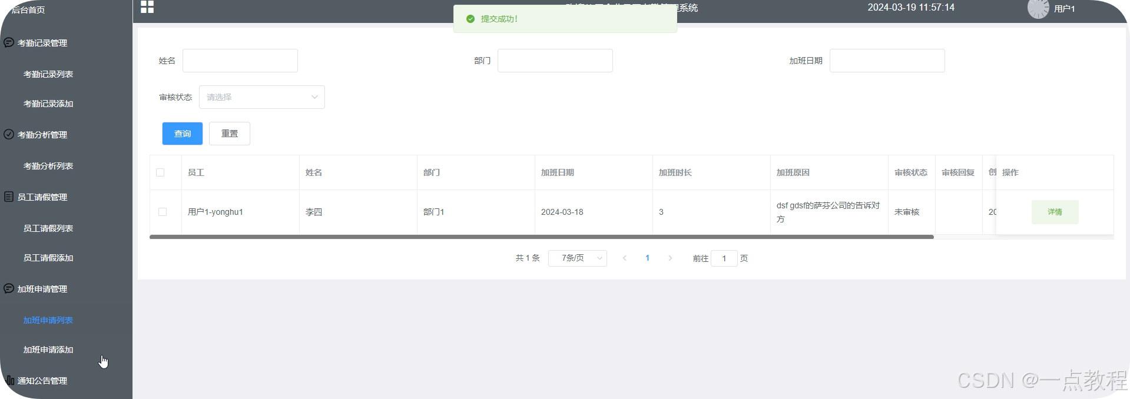Click the 详情 button in row
The width and height of the screenshot is (1130, 399).
pos(1055,212)
